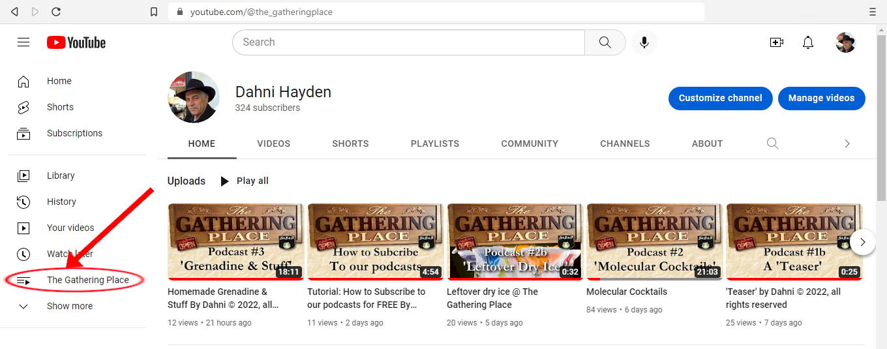
Task: Open Podcast #1b A Teaser thumbnail
Action: [794, 242]
